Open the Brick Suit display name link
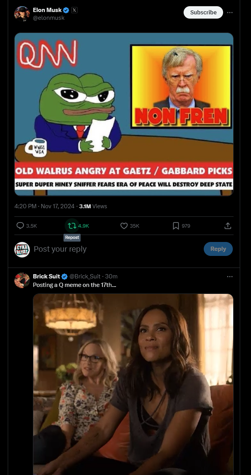The image size is (251, 475). click(x=46, y=276)
